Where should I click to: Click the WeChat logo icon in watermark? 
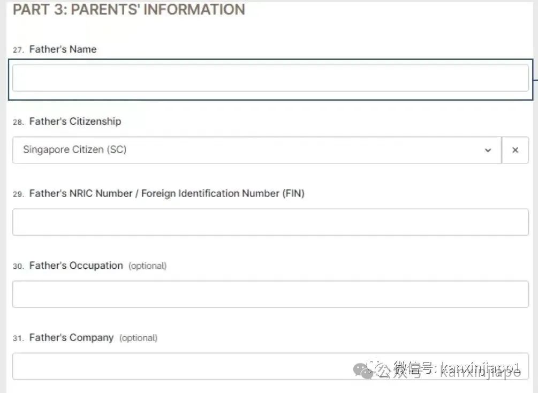[362, 370]
